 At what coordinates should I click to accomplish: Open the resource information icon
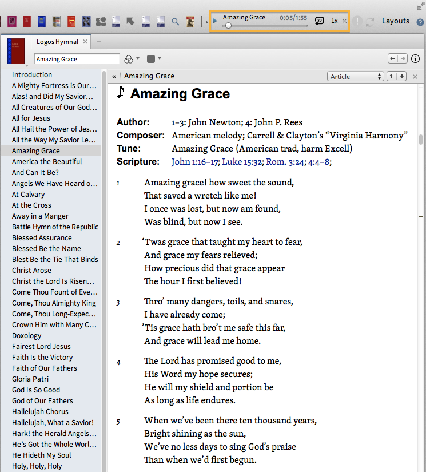coord(416,59)
